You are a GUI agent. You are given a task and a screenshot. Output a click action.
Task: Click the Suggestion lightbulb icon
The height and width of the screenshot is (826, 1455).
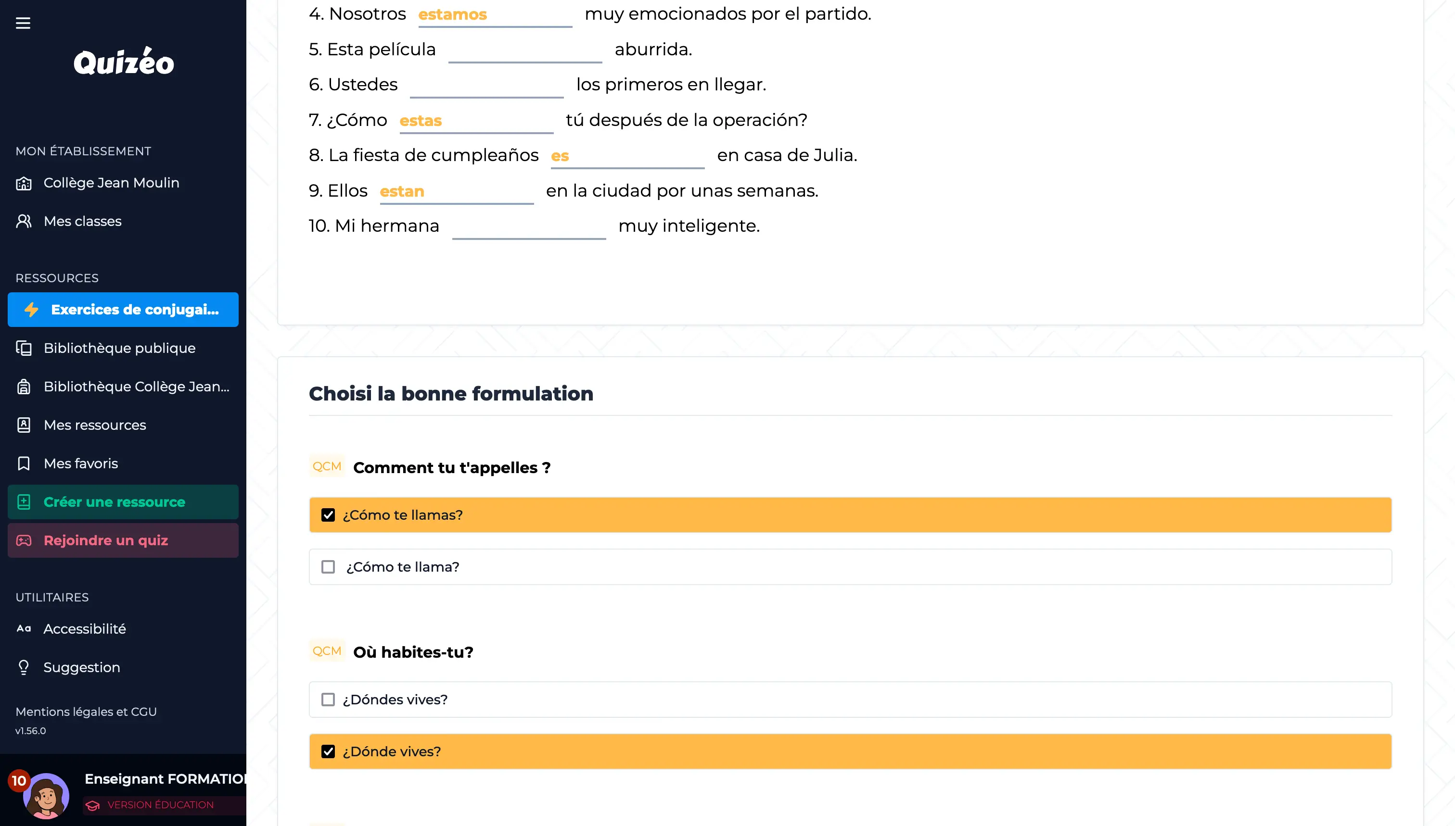pyautogui.click(x=24, y=667)
